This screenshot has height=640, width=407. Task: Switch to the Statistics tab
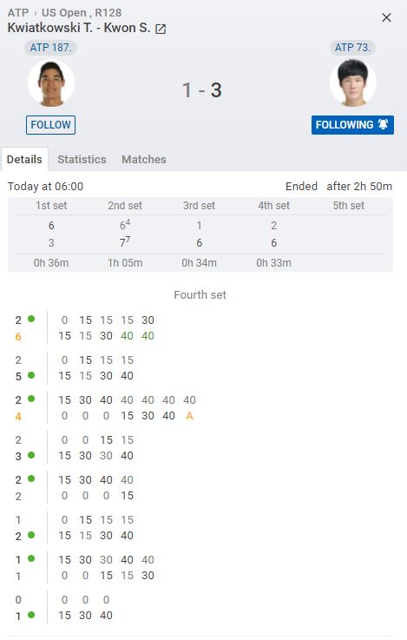82,159
